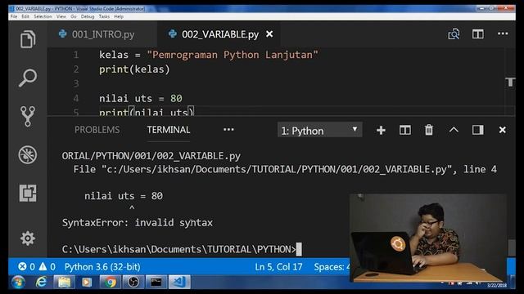This screenshot has height=294, width=524.
Task: Close the terminal panel
Action: click(x=502, y=130)
